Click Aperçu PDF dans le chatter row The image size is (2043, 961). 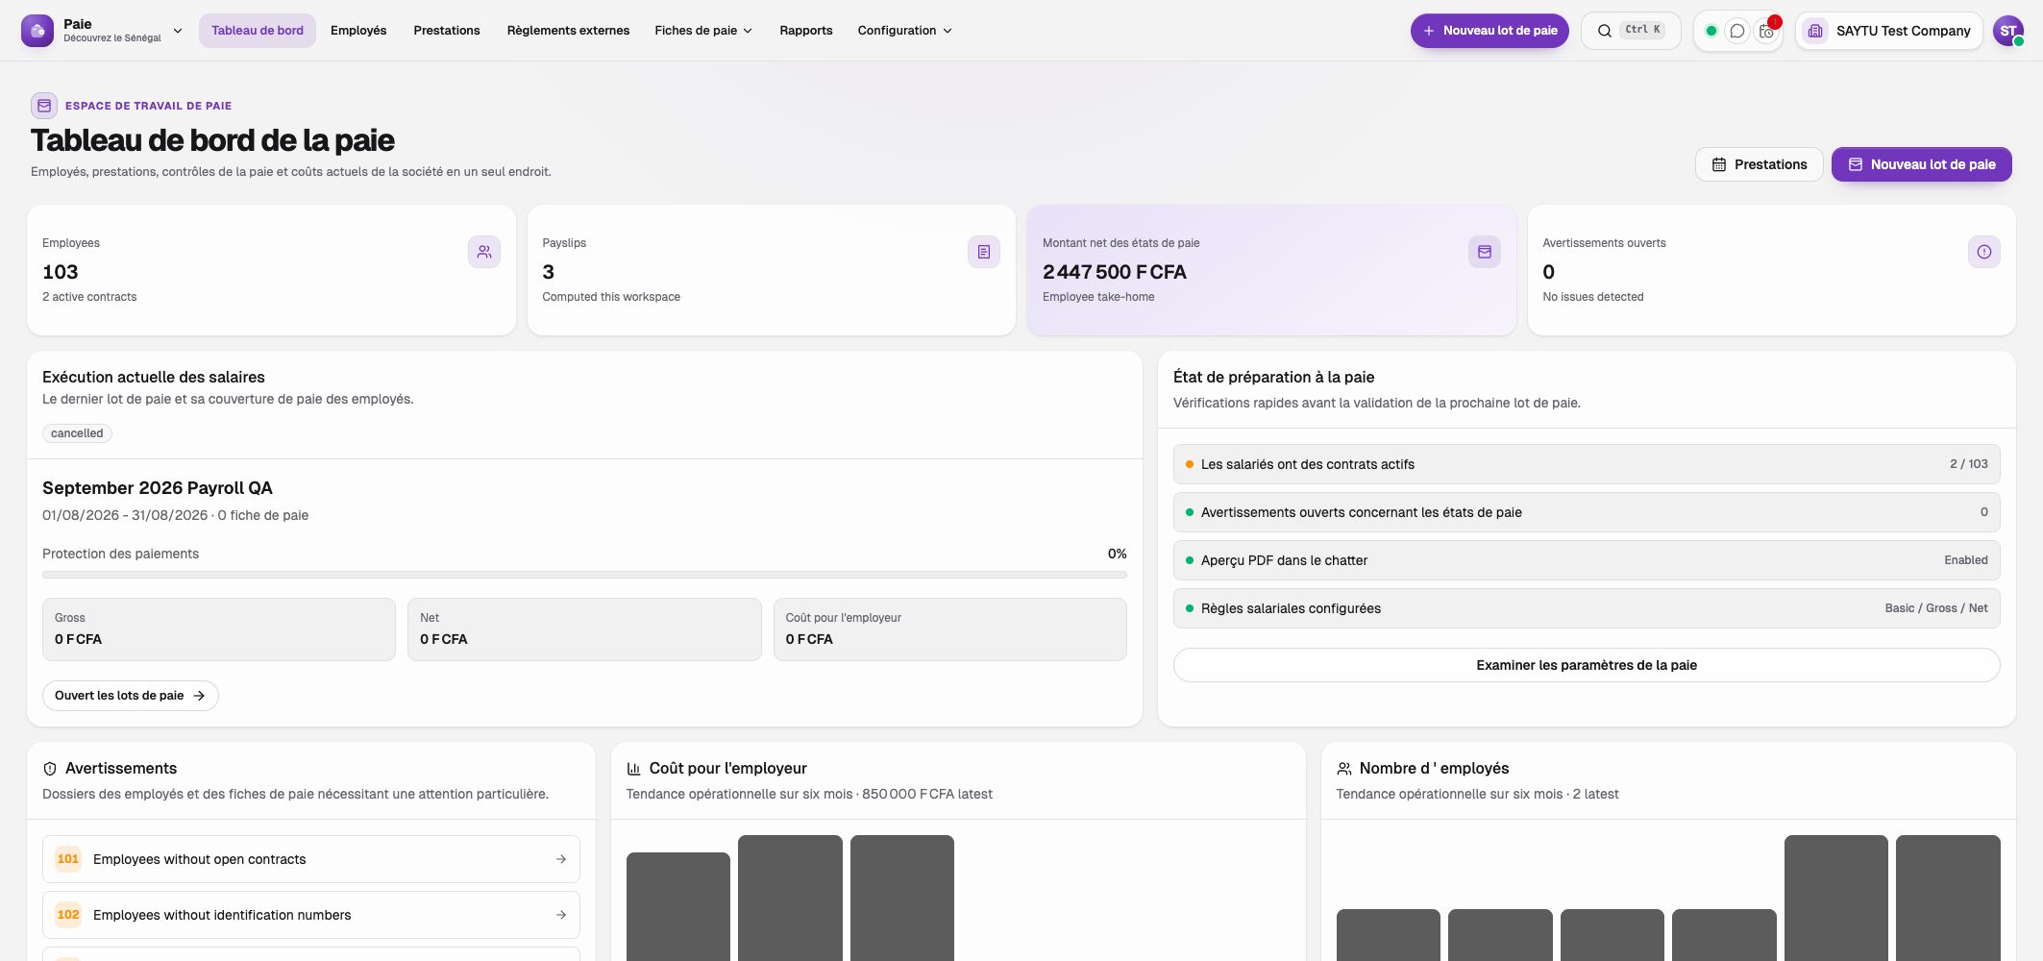1587,560
